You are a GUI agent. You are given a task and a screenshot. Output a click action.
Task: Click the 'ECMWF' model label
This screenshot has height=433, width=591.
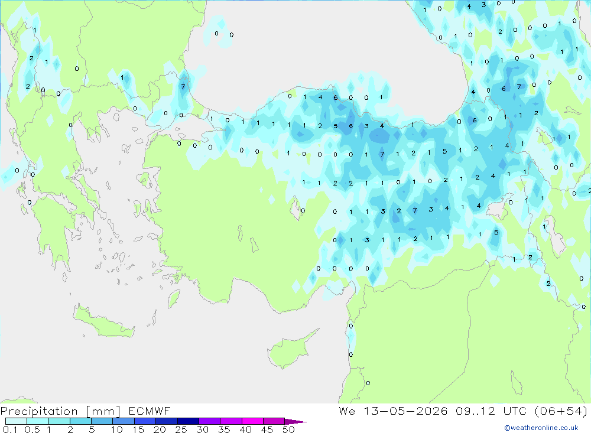click(150, 411)
